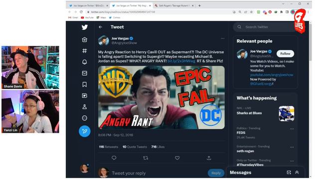The image size is (319, 179).
Task: Open YouTube bookmark
Action: pos(87,18)
